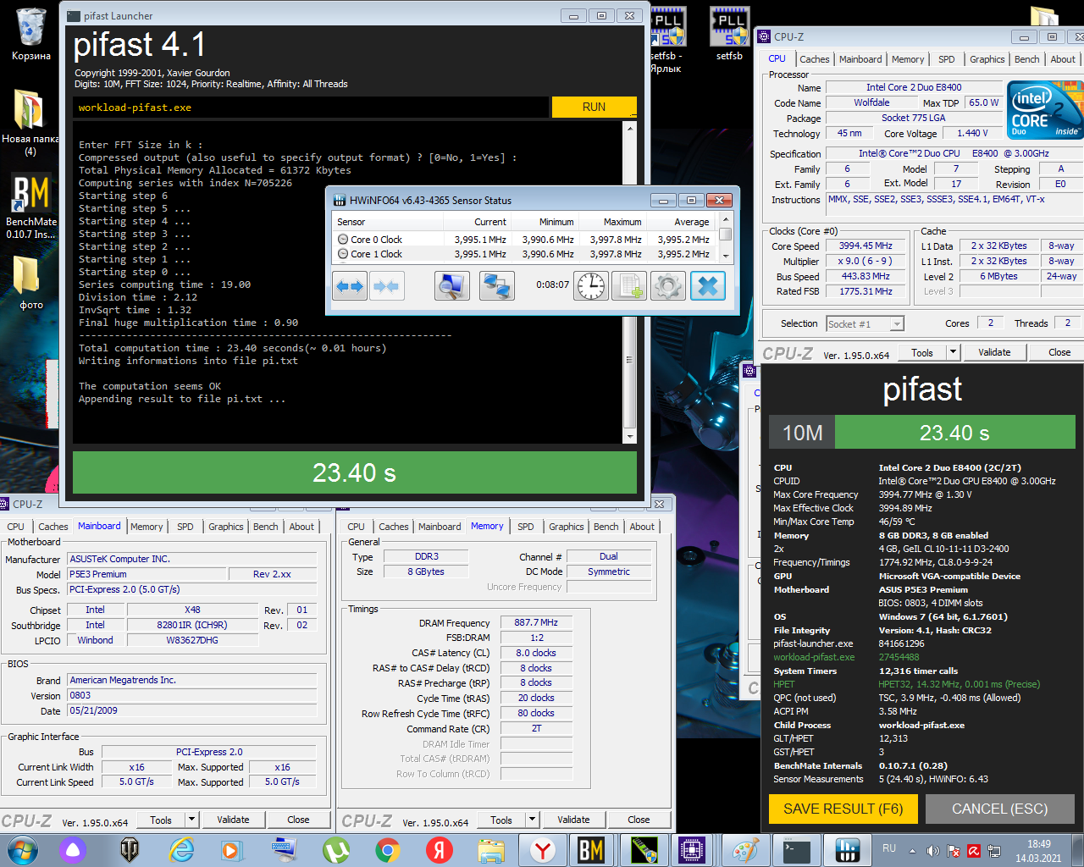1084x867 pixels.
Task: Open Recycle Bin desktop icon
Action: (x=30, y=34)
